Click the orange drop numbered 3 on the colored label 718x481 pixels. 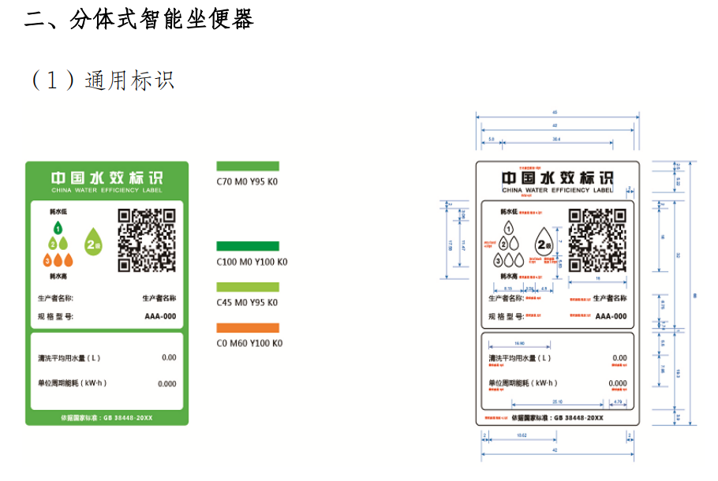47,259
